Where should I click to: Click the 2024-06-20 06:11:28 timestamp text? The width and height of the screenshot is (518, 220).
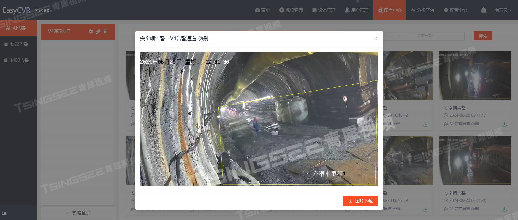pos(468,200)
